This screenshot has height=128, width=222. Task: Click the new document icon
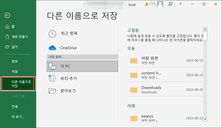[x=7, y=37]
